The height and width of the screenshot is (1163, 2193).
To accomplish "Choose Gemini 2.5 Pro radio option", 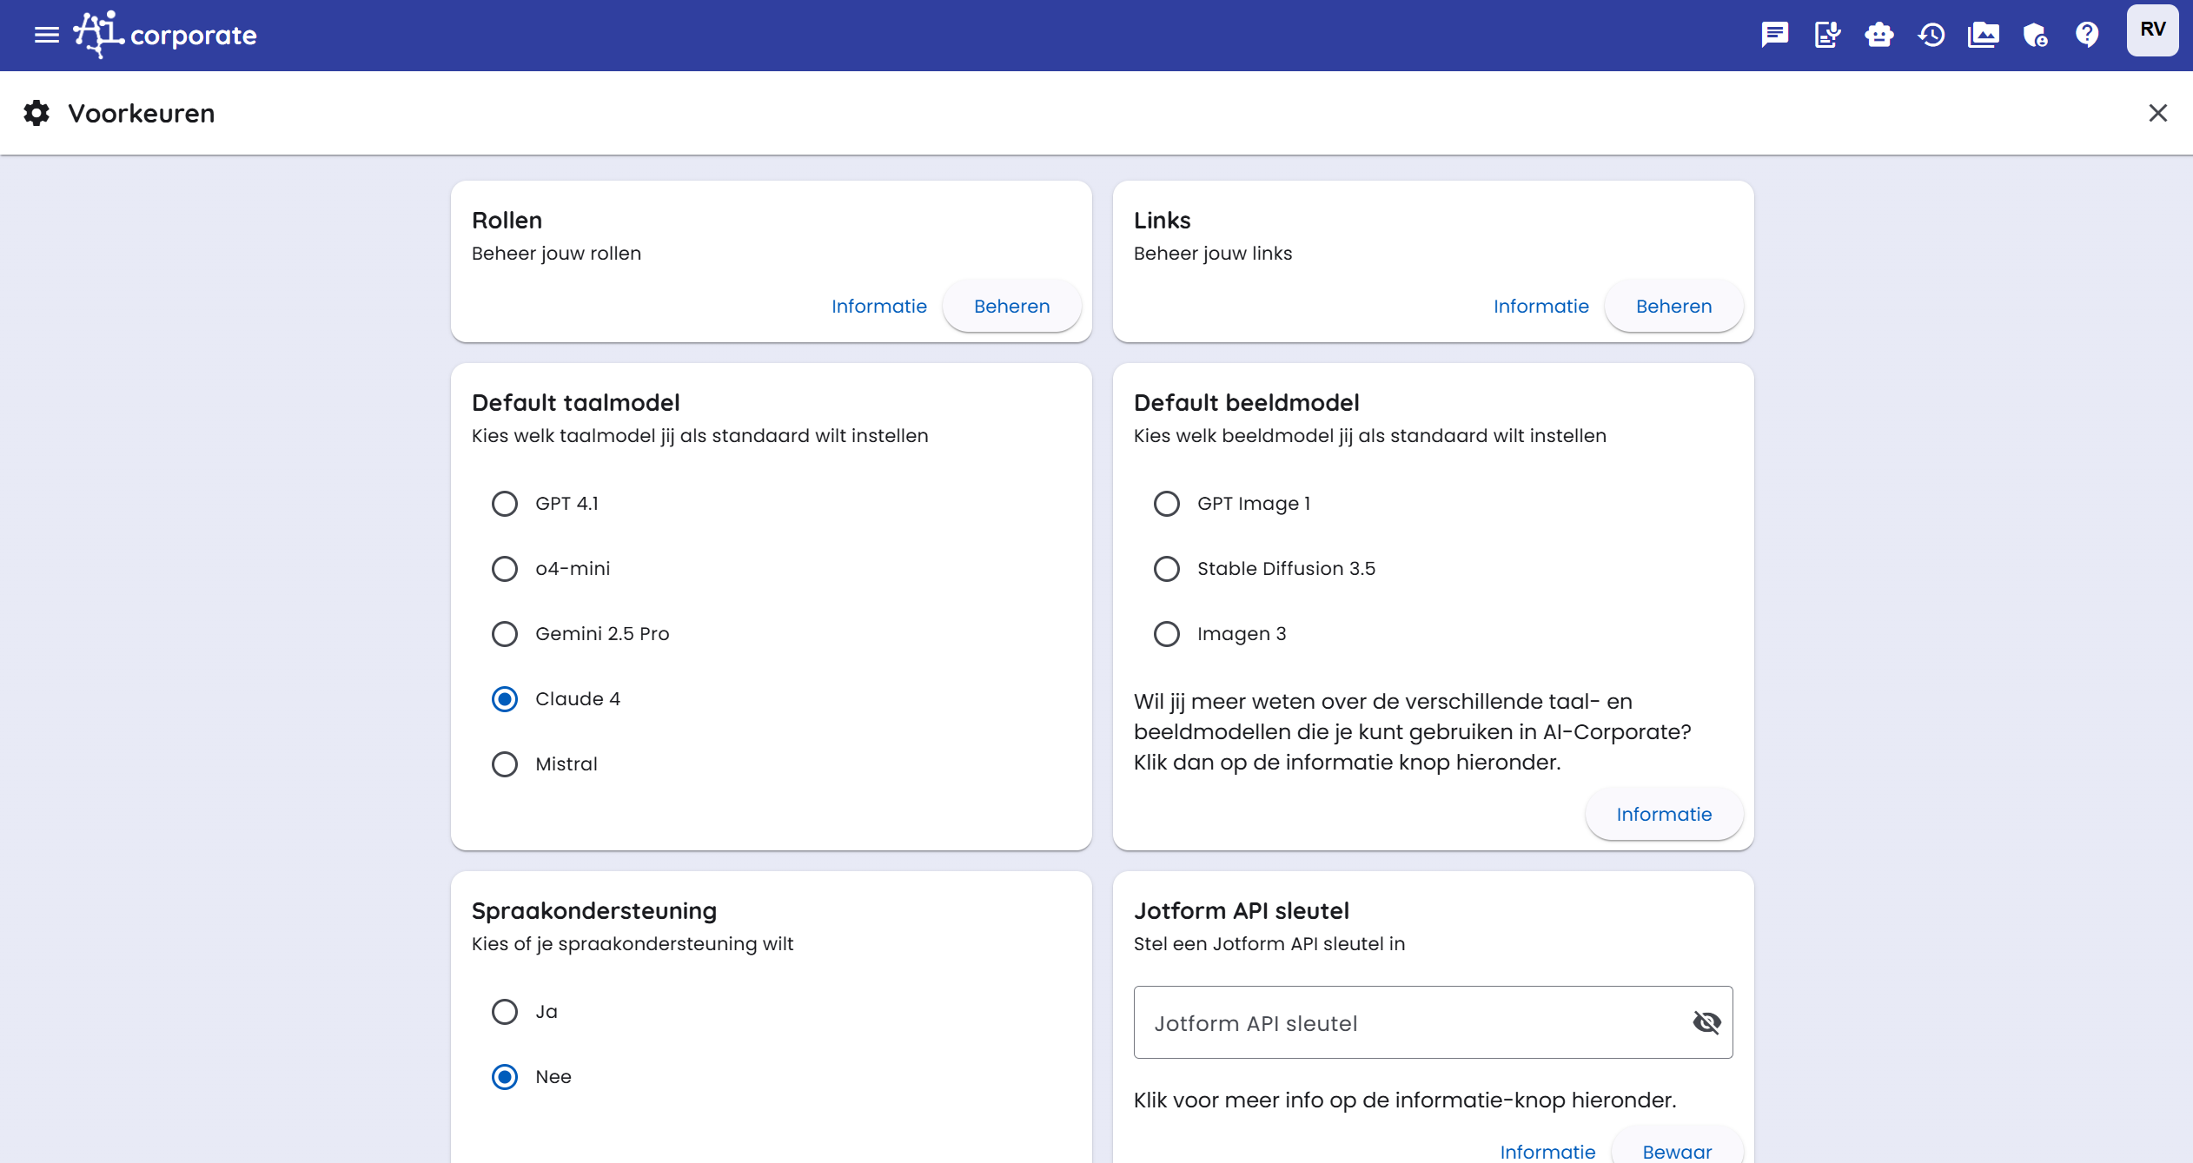I will tap(505, 634).
